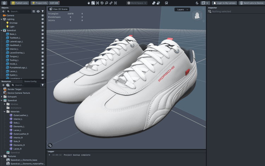Image resolution: width=265 pixels, height=166 pixels.
Task: Toggle the Tongue_L object checkbox
Action: [x=42, y=57]
